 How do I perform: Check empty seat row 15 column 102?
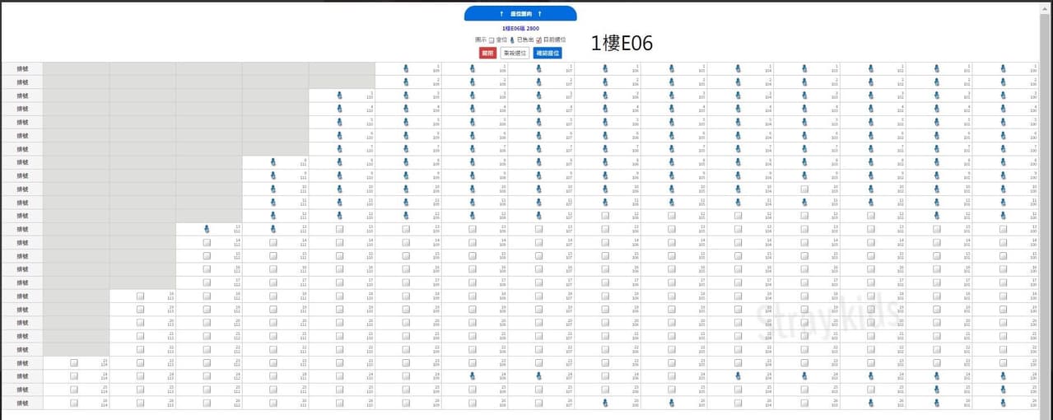click(x=871, y=255)
